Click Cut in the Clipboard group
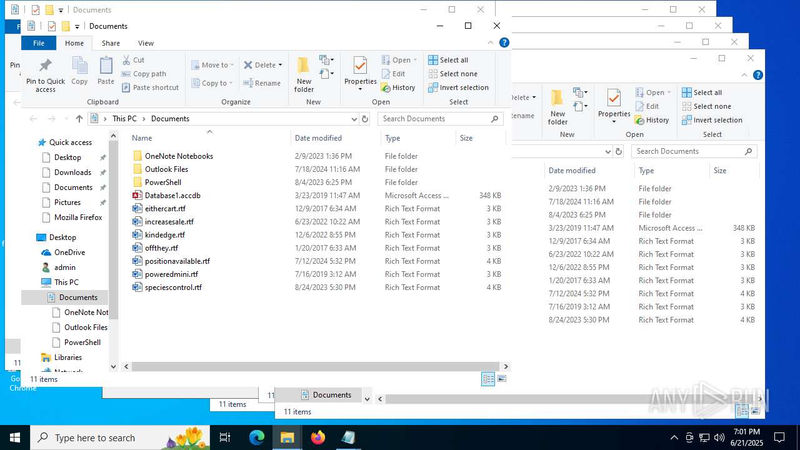 [133, 60]
